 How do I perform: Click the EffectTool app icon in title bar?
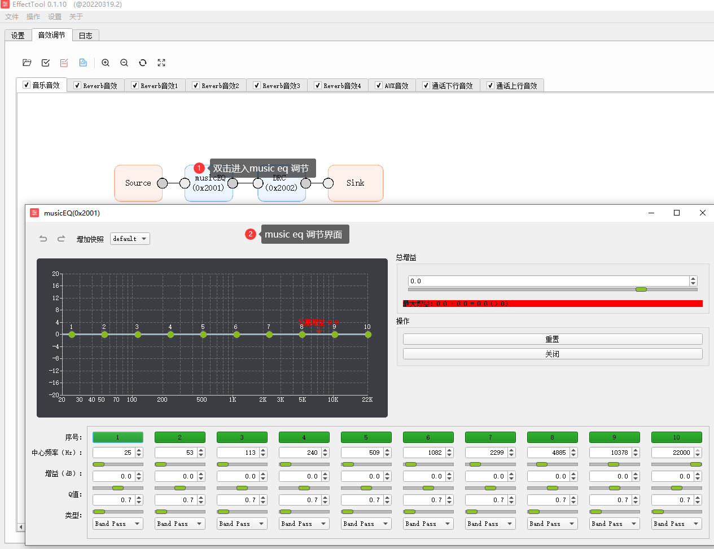(x=5, y=4)
